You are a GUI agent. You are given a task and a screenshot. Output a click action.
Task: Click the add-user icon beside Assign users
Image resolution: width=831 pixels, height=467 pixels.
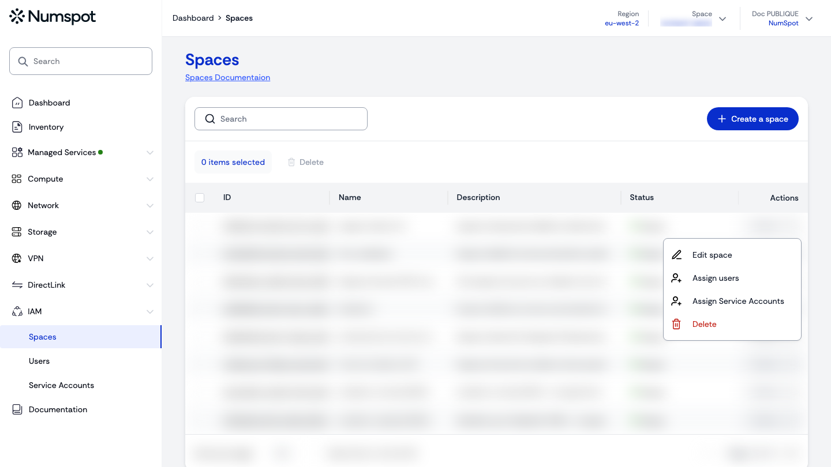(676, 278)
